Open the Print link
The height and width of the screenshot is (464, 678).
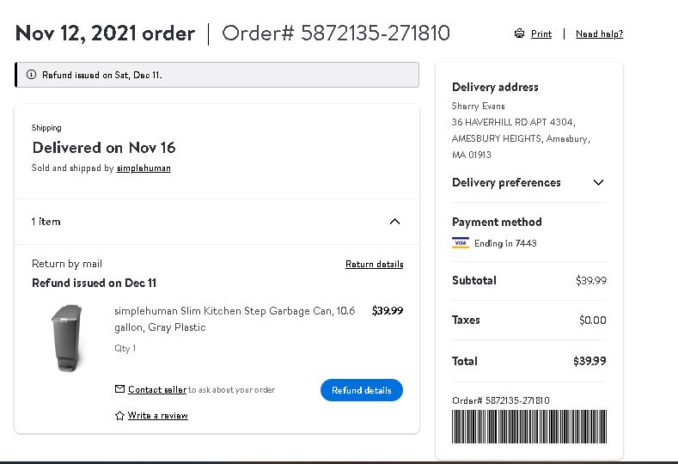[x=541, y=34]
